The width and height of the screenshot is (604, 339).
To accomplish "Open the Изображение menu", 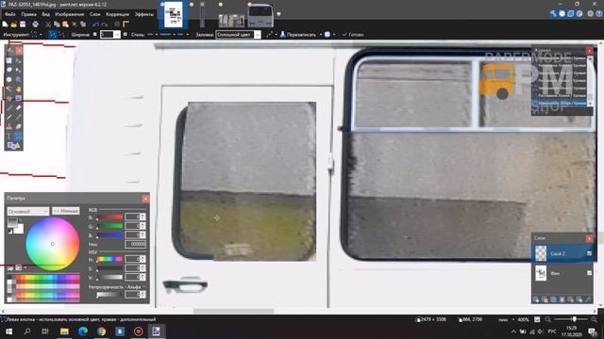I will click(69, 14).
